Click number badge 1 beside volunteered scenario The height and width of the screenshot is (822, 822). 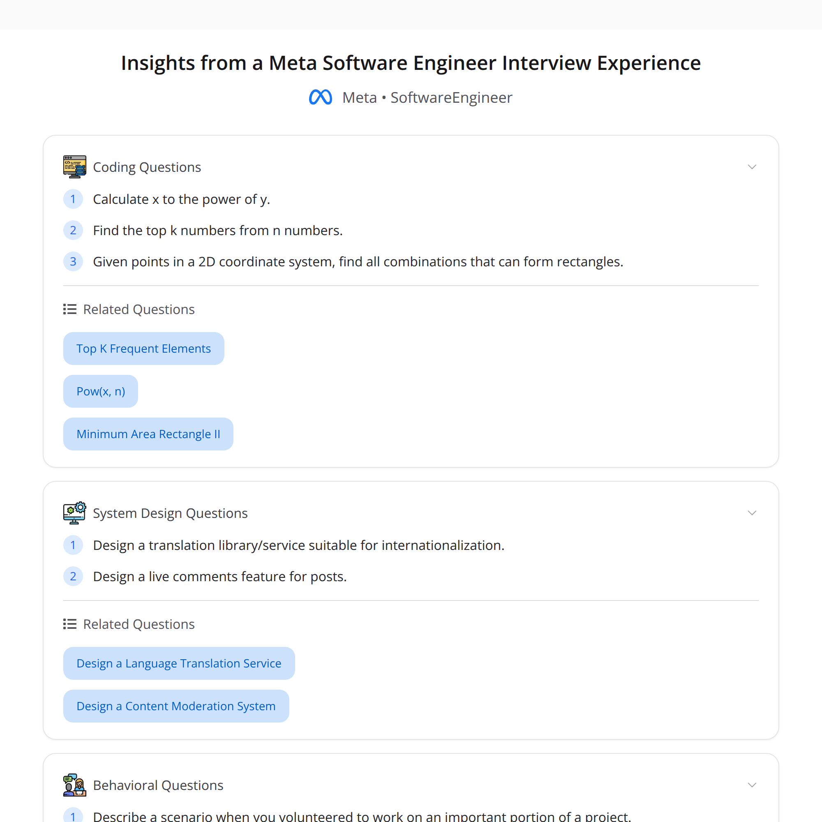(73, 815)
